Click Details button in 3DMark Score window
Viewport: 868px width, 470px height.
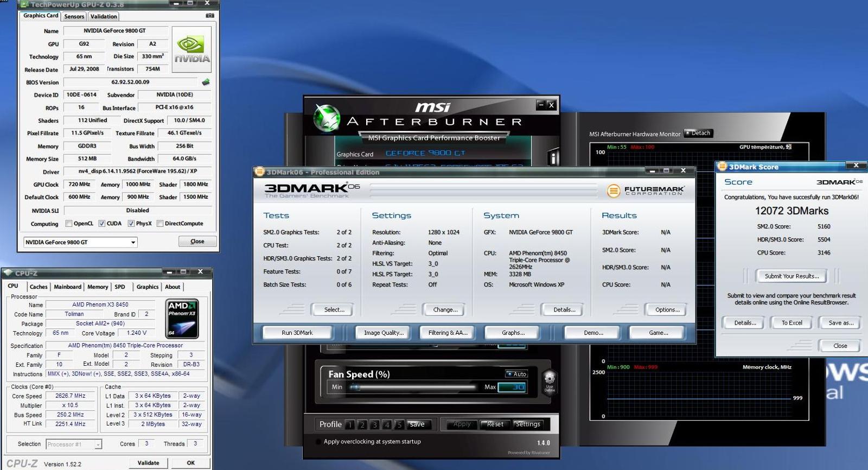point(745,322)
